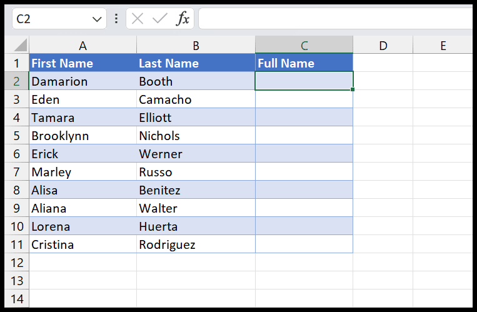Click the fill handle of cell C2

point(353,89)
